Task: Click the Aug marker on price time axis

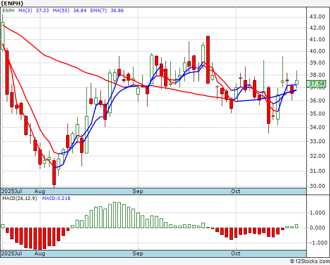Action: (39, 191)
